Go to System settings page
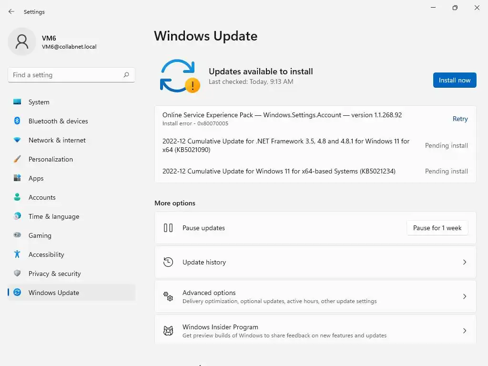 pos(39,102)
